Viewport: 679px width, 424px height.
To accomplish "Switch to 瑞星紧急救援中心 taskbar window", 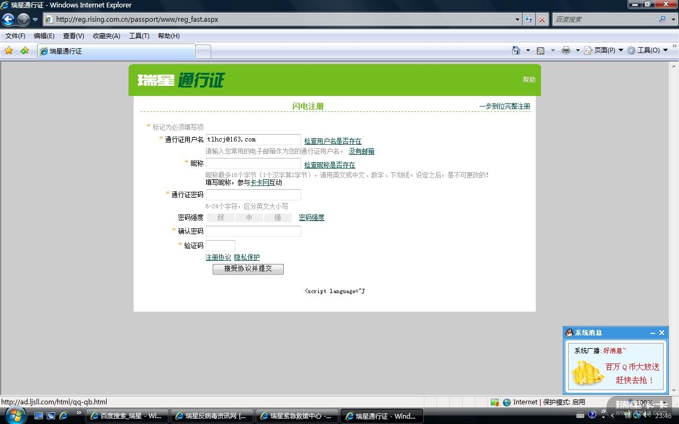I will pos(297,416).
